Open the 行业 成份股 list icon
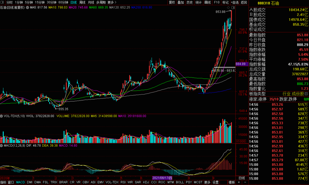 pos(306,94)
